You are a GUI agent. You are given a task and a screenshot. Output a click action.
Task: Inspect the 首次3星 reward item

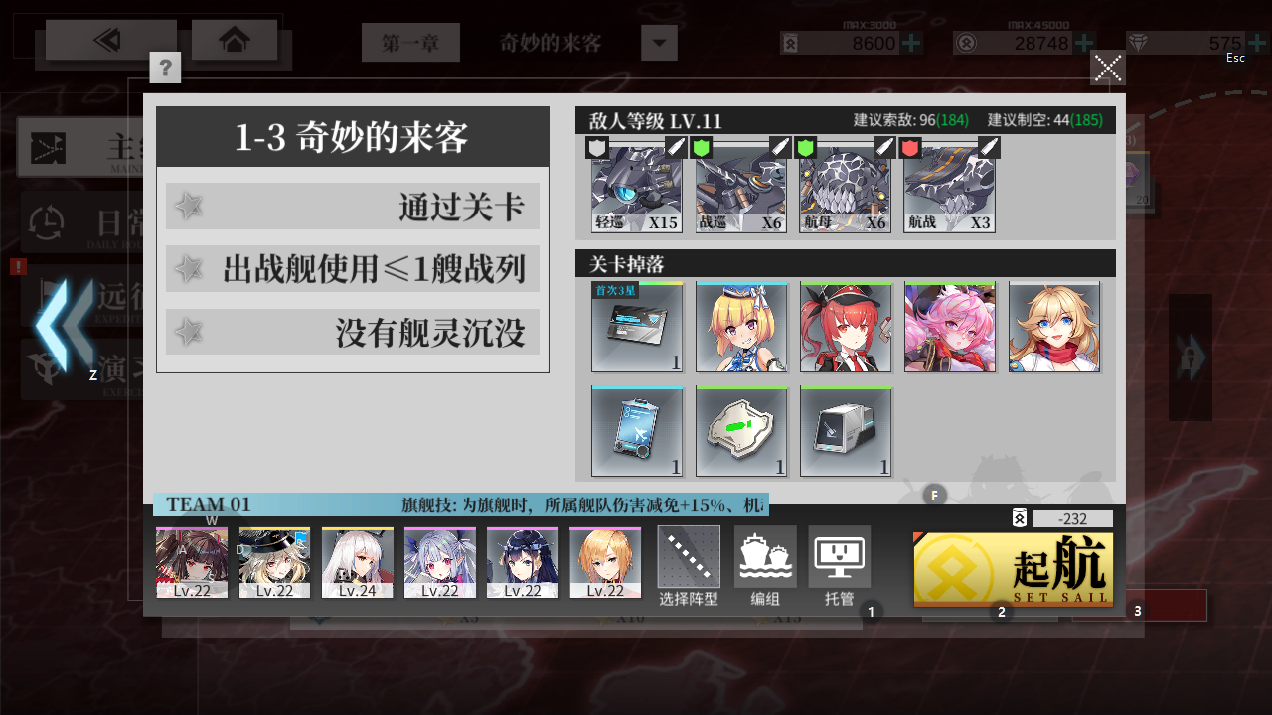(637, 327)
